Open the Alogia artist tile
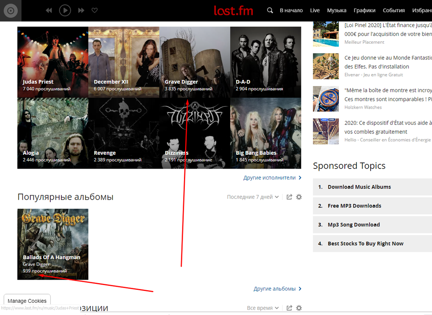This screenshot has height=315, width=432. pyautogui.click(x=53, y=133)
